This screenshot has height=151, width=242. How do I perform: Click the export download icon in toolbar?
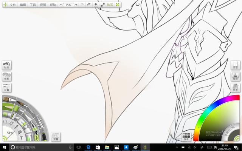click(96, 5)
